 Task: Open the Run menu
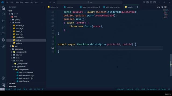pyautogui.click(x=37, y=2)
